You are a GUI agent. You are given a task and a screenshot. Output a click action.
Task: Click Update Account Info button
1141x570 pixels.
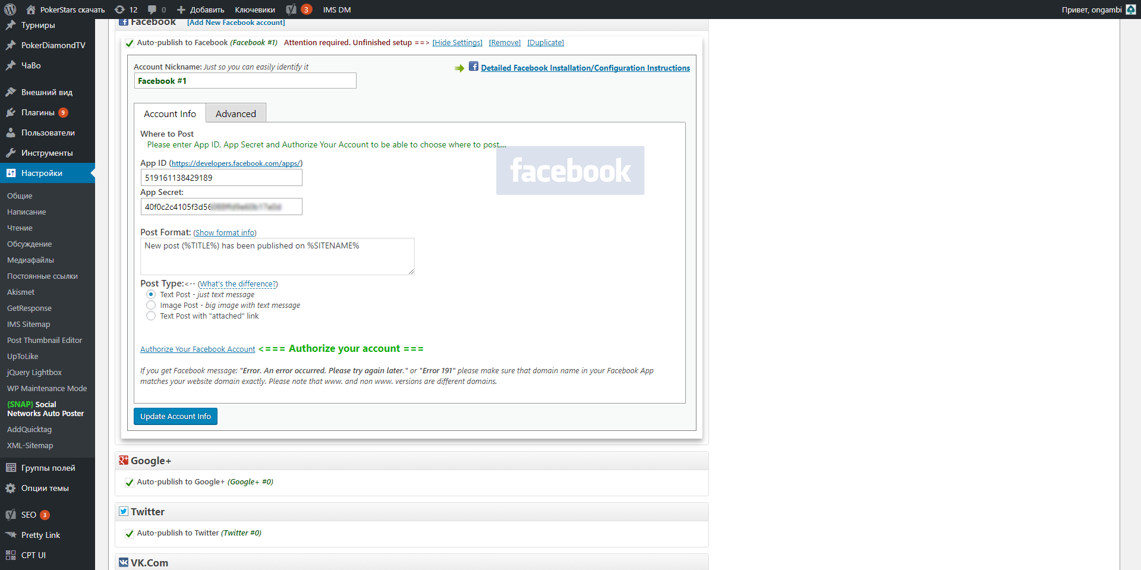(175, 416)
